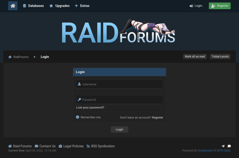Expand the Extras menu
239x158 pixels.
pyautogui.click(x=82, y=6)
